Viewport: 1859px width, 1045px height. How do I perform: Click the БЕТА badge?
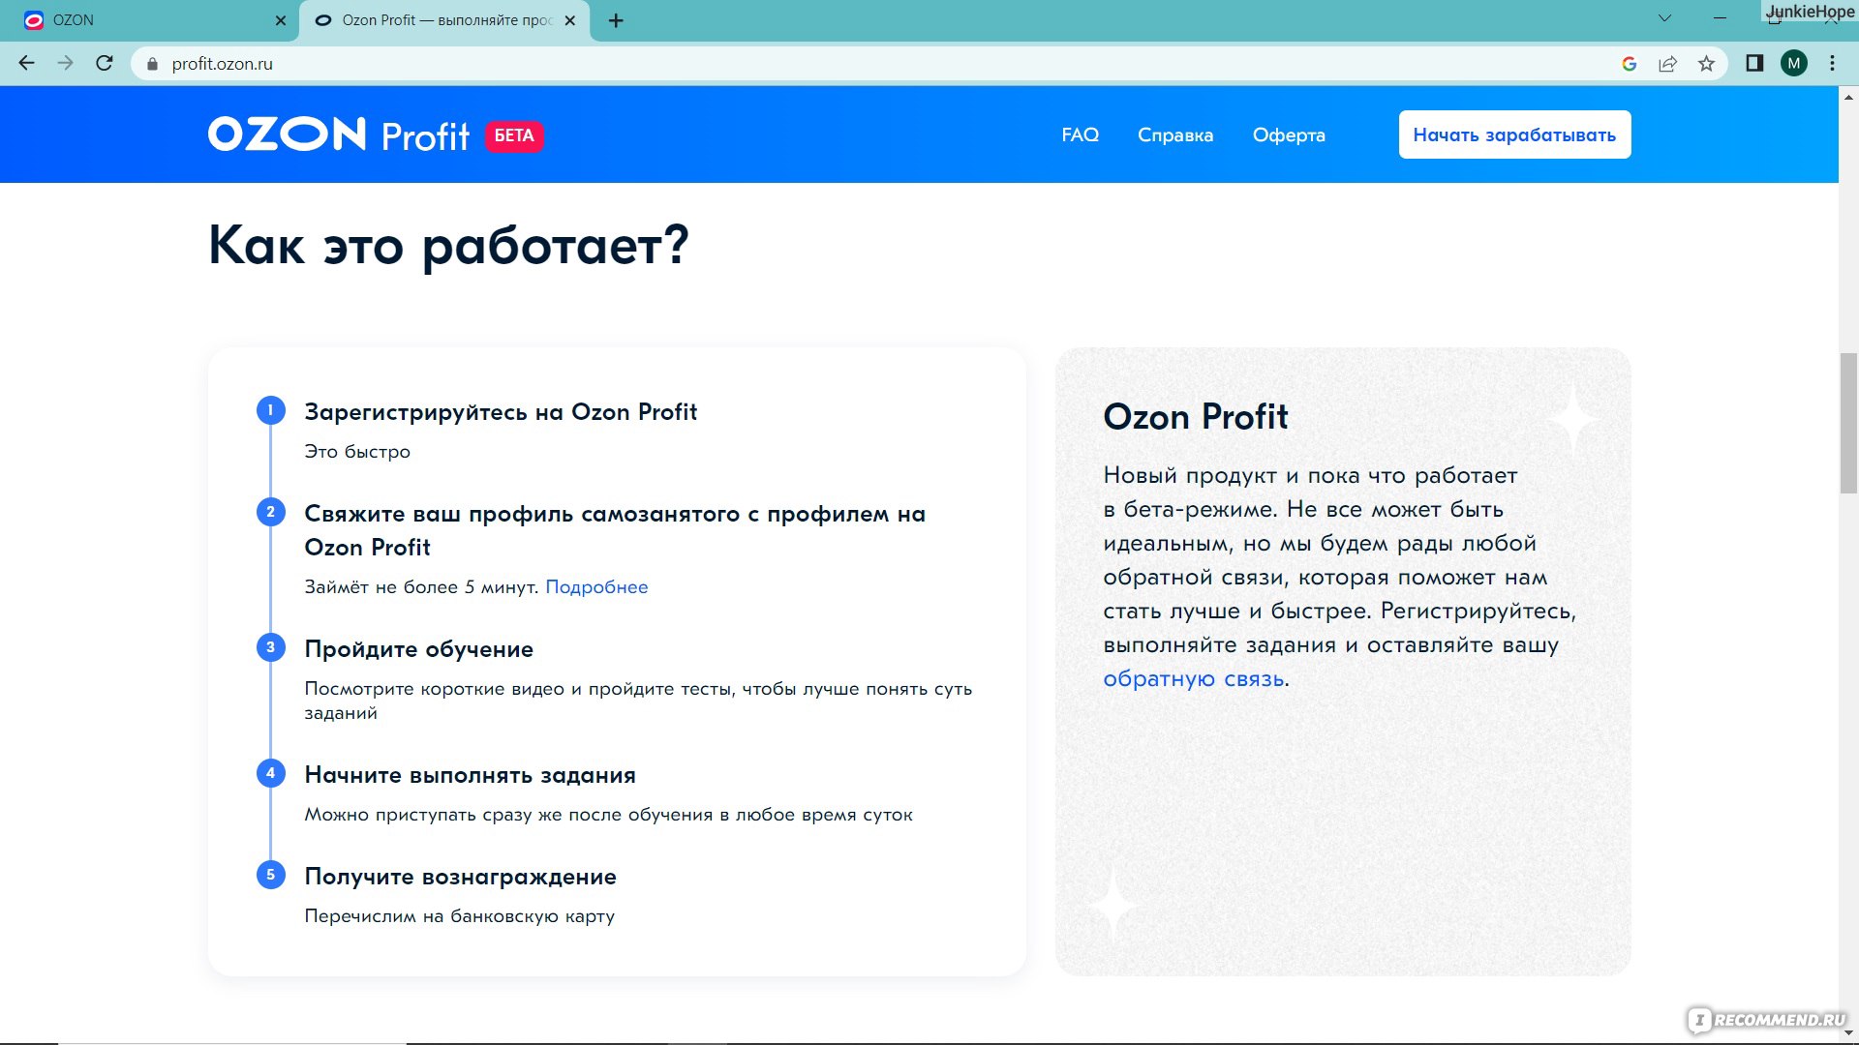[x=514, y=135]
